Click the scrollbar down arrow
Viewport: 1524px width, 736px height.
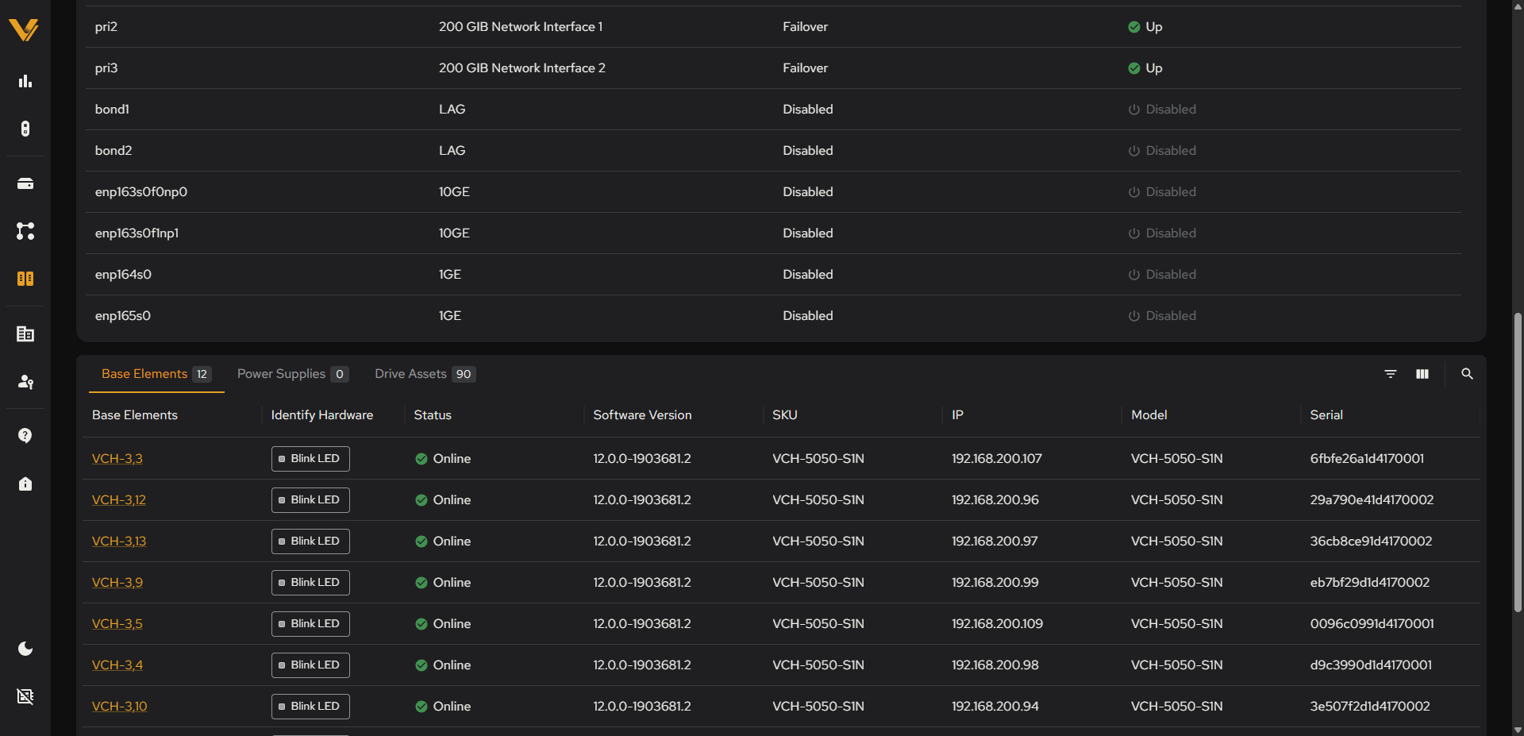tap(1518, 729)
